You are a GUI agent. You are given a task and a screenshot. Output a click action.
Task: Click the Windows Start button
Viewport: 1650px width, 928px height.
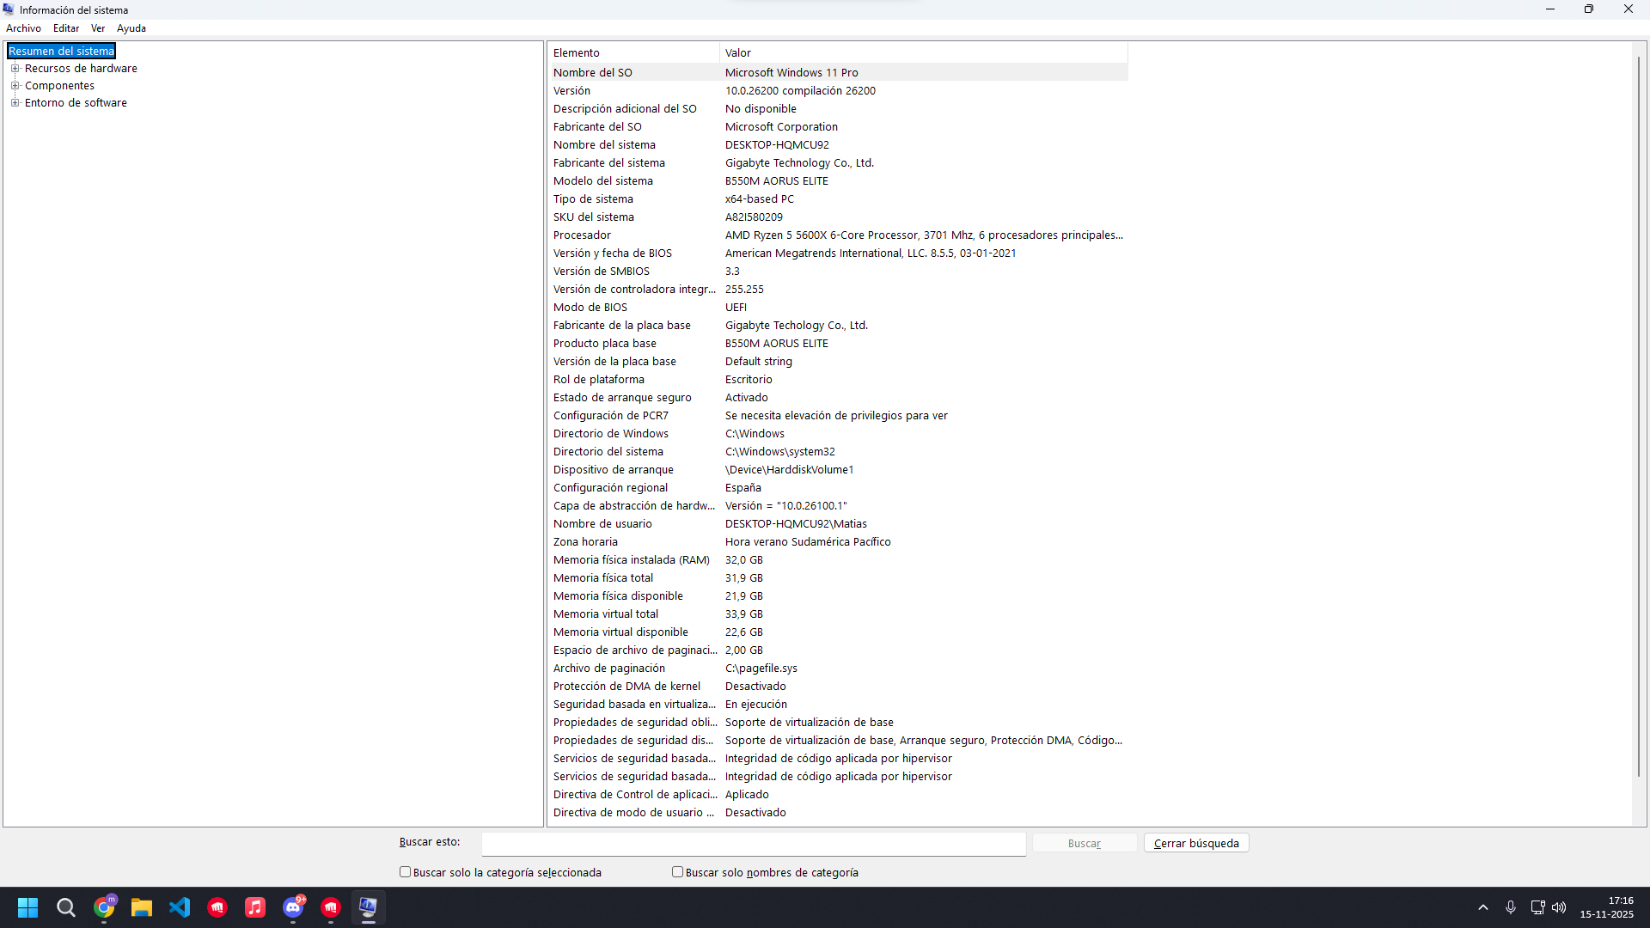(28, 907)
